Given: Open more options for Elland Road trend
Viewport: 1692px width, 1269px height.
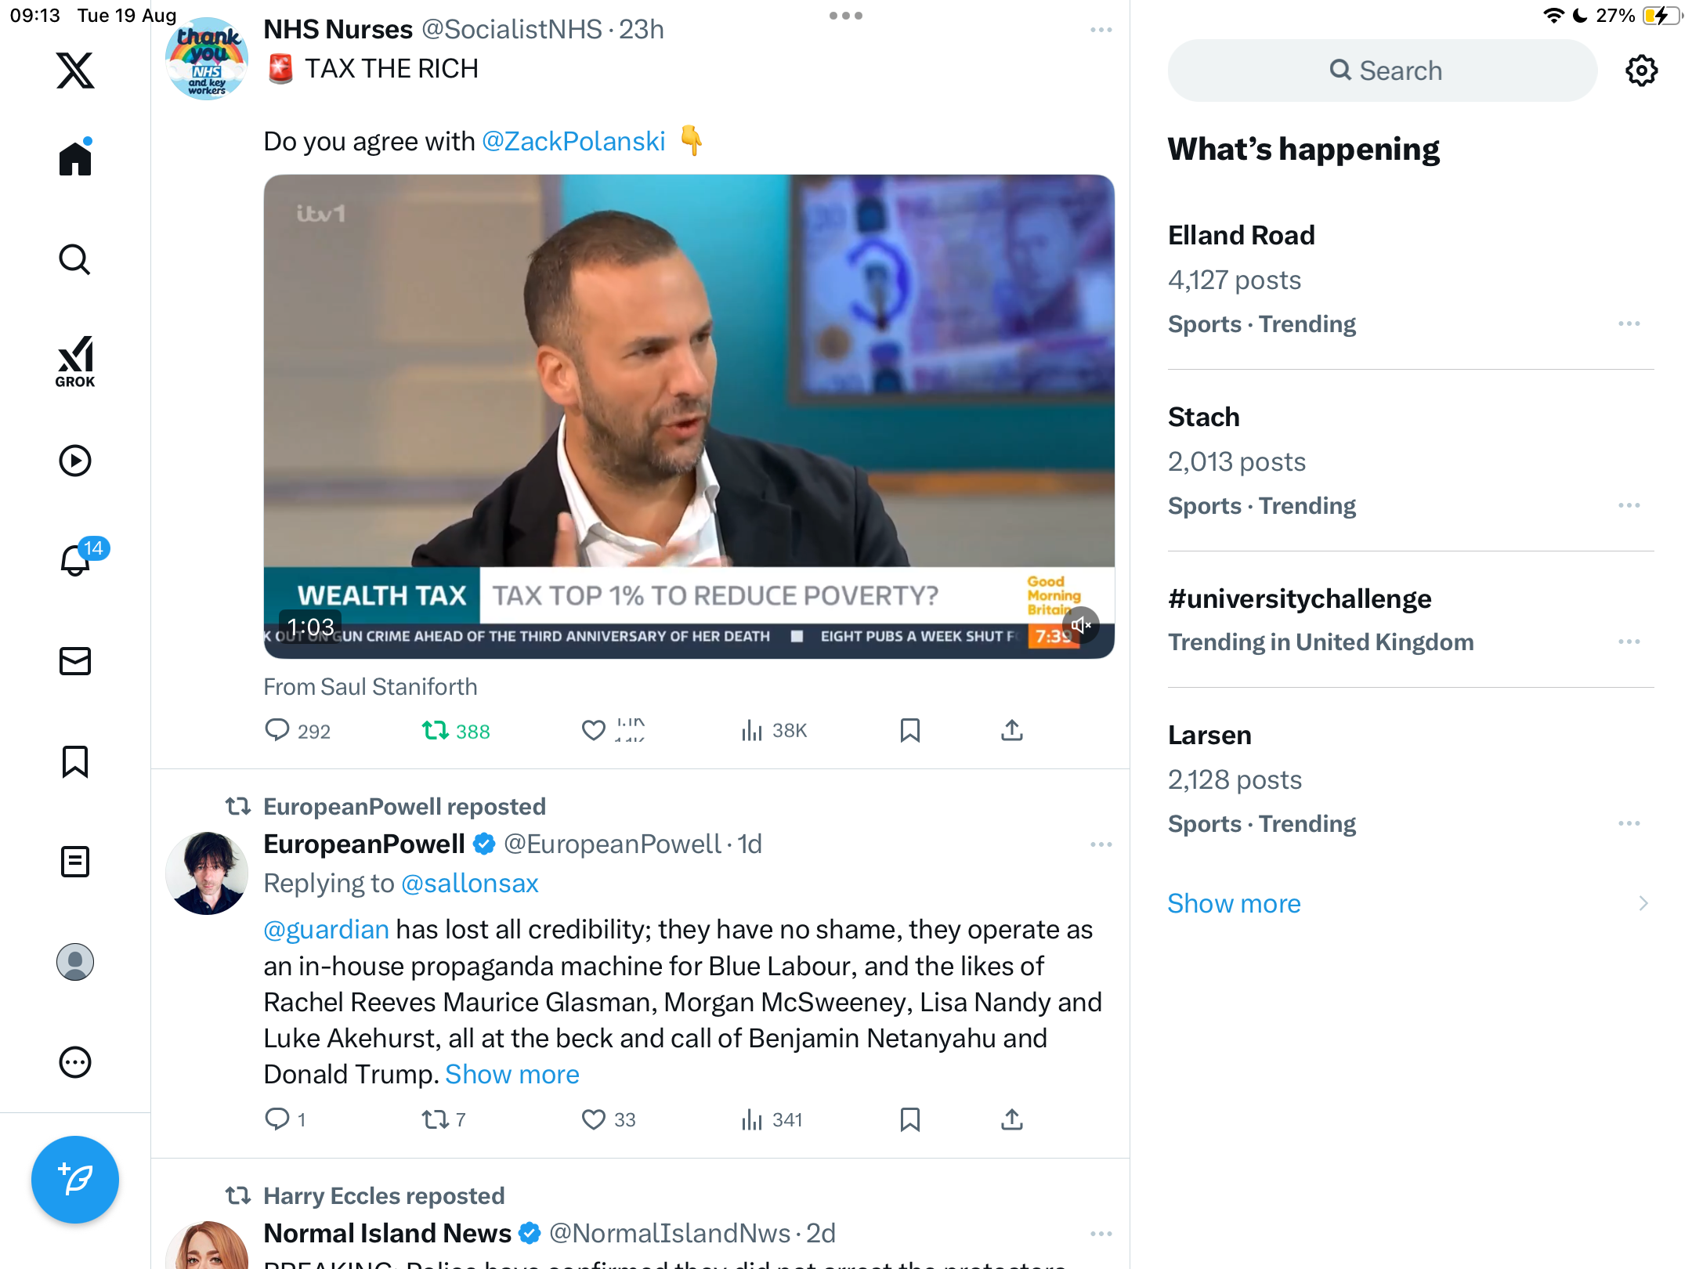Looking at the screenshot, I should point(1629,324).
